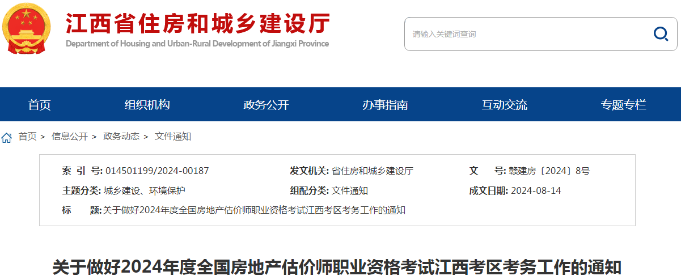Select 政务公开 in the navigation bar
This screenshot has height=280, width=681.
pos(267,105)
